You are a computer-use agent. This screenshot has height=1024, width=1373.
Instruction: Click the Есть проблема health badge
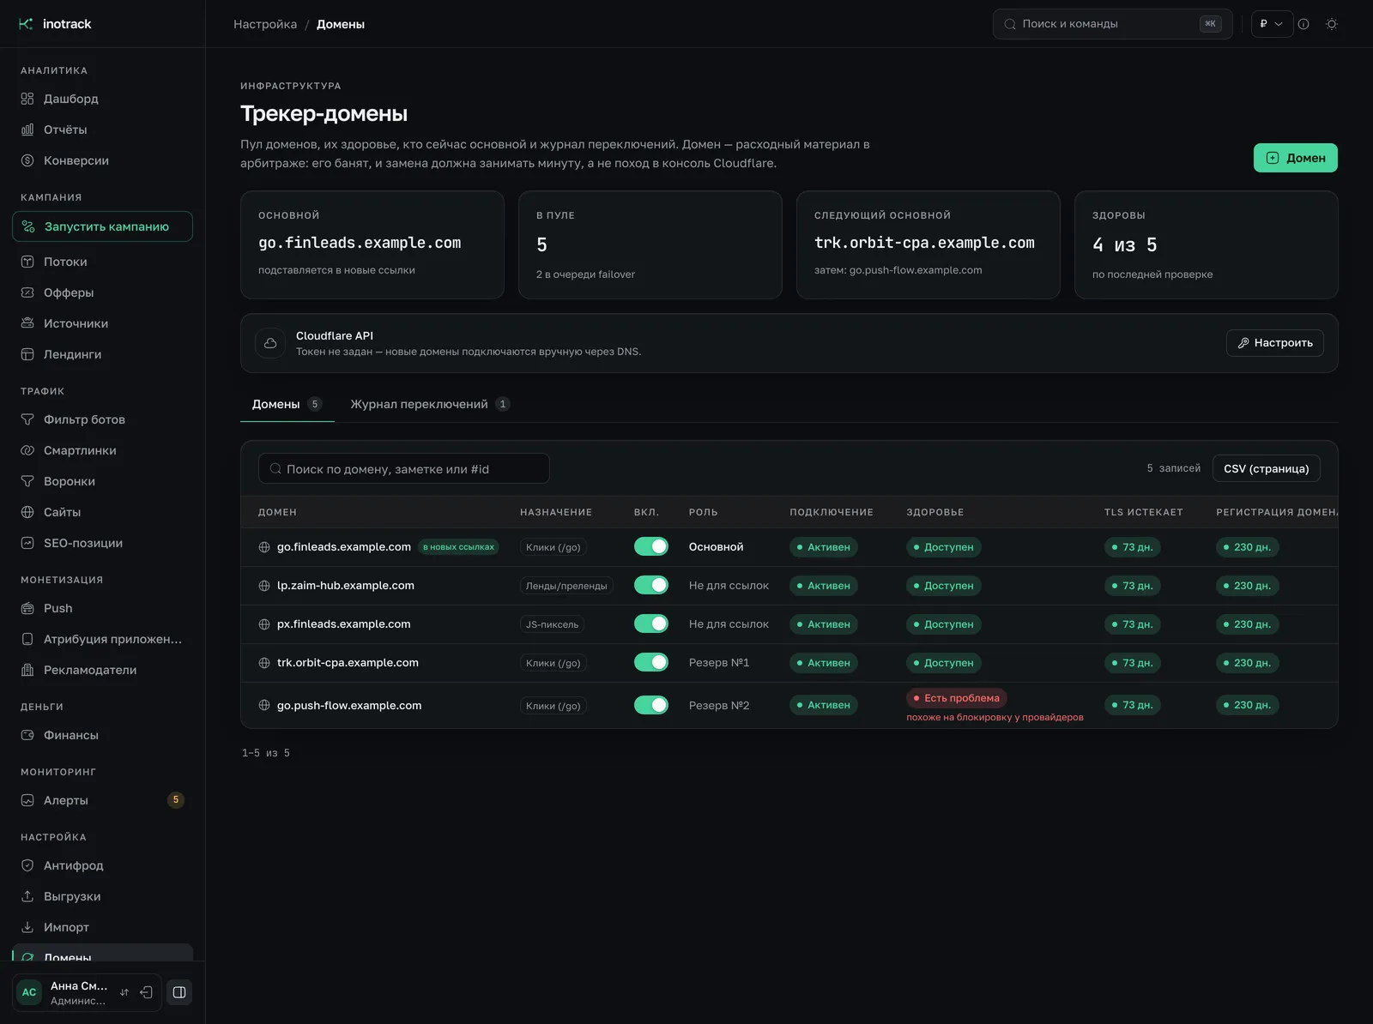(957, 698)
